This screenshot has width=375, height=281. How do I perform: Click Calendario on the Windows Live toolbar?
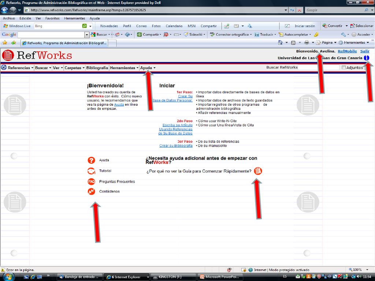pyautogui.click(x=174, y=26)
